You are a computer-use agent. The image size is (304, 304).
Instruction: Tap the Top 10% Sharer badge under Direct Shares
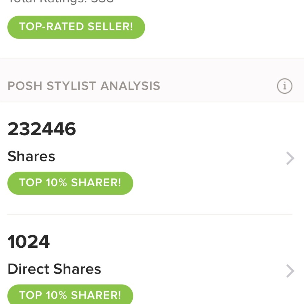[70, 294]
